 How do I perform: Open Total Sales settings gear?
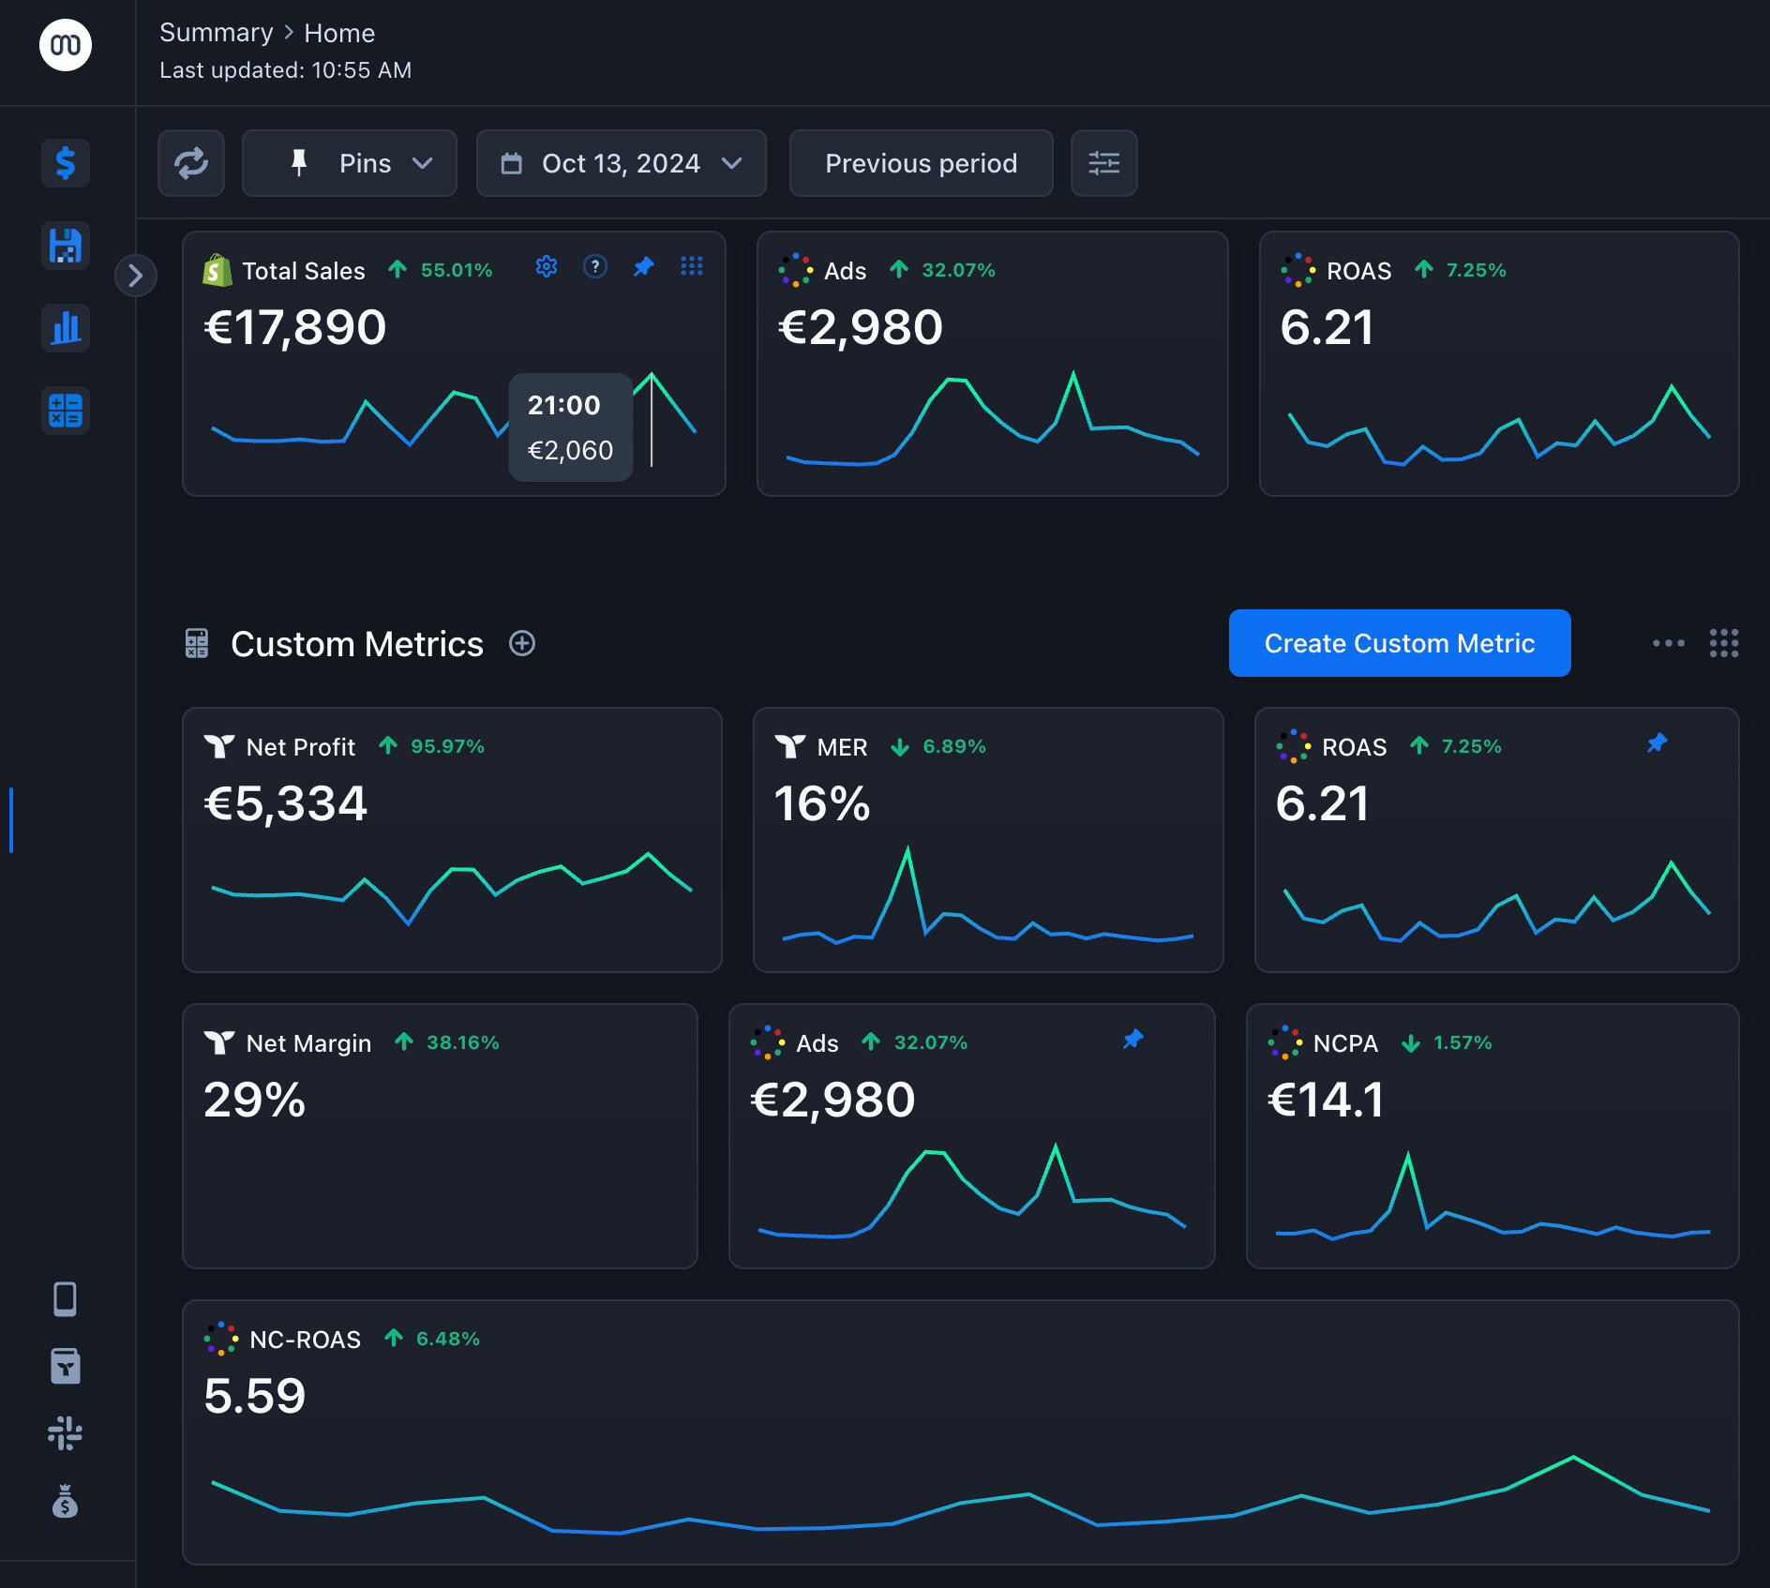[x=547, y=267]
